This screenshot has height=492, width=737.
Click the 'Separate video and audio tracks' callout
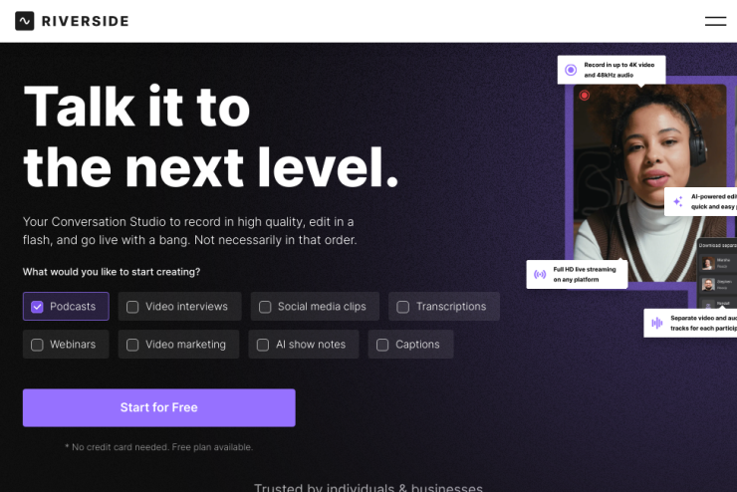pyautogui.click(x=690, y=323)
